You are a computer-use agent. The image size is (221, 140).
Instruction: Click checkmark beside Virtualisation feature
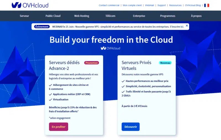50,100
